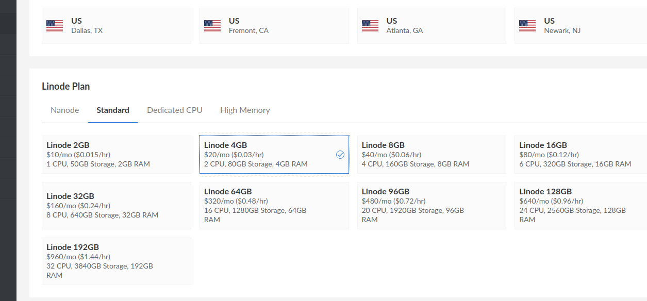Open the Standard plan tab
Viewport: 647px width, 301px height.
tap(113, 110)
